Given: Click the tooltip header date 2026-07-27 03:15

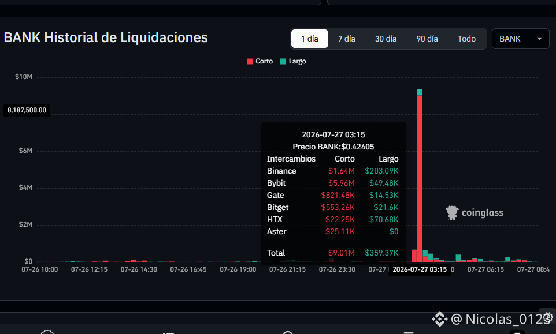Looking at the screenshot, I should pyautogui.click(x=333, y=134).
